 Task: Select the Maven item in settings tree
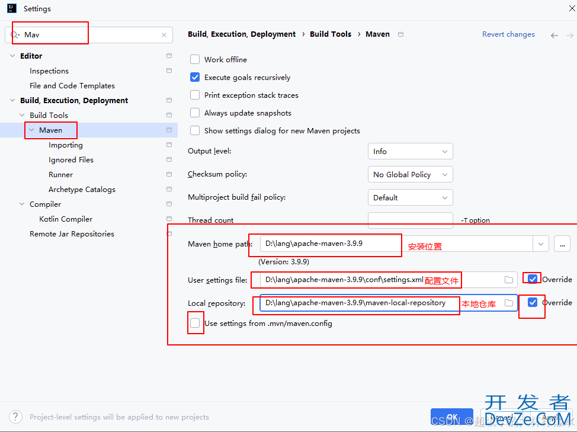[51, 130]
